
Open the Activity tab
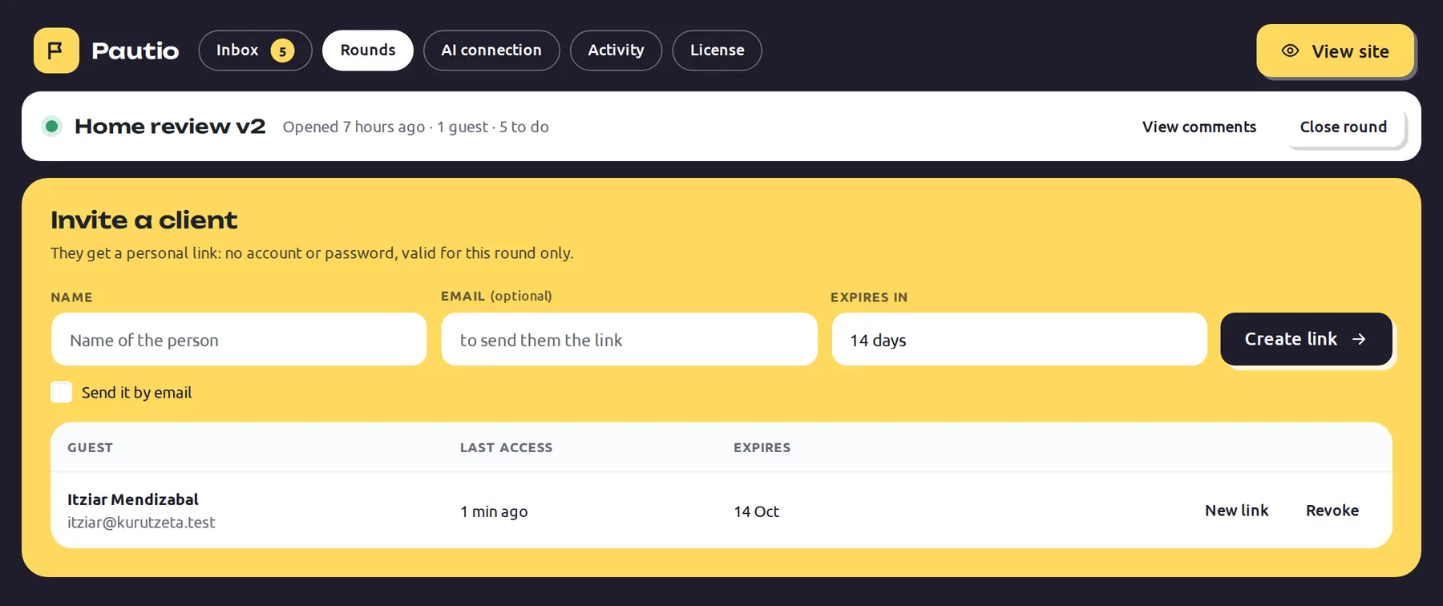(616, 50)
